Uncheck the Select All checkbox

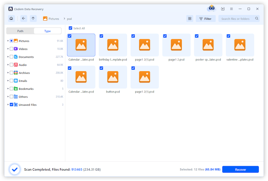[70, 28]
